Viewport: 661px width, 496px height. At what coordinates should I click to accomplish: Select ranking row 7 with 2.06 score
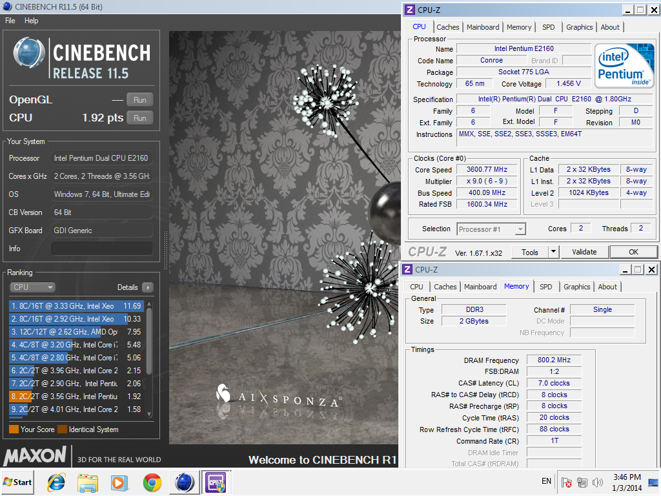(76, 384)
